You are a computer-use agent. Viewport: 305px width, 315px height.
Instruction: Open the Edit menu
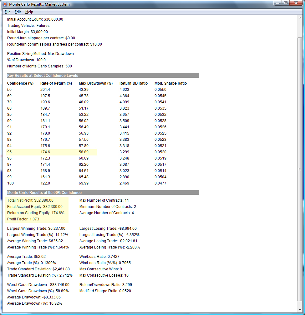pyautogui.click(x=18, y=12)
